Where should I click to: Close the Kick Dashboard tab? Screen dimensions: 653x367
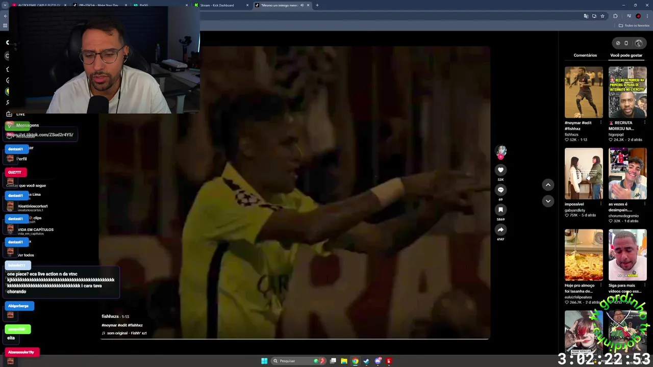pyautogui.click(x=247, y=5)
